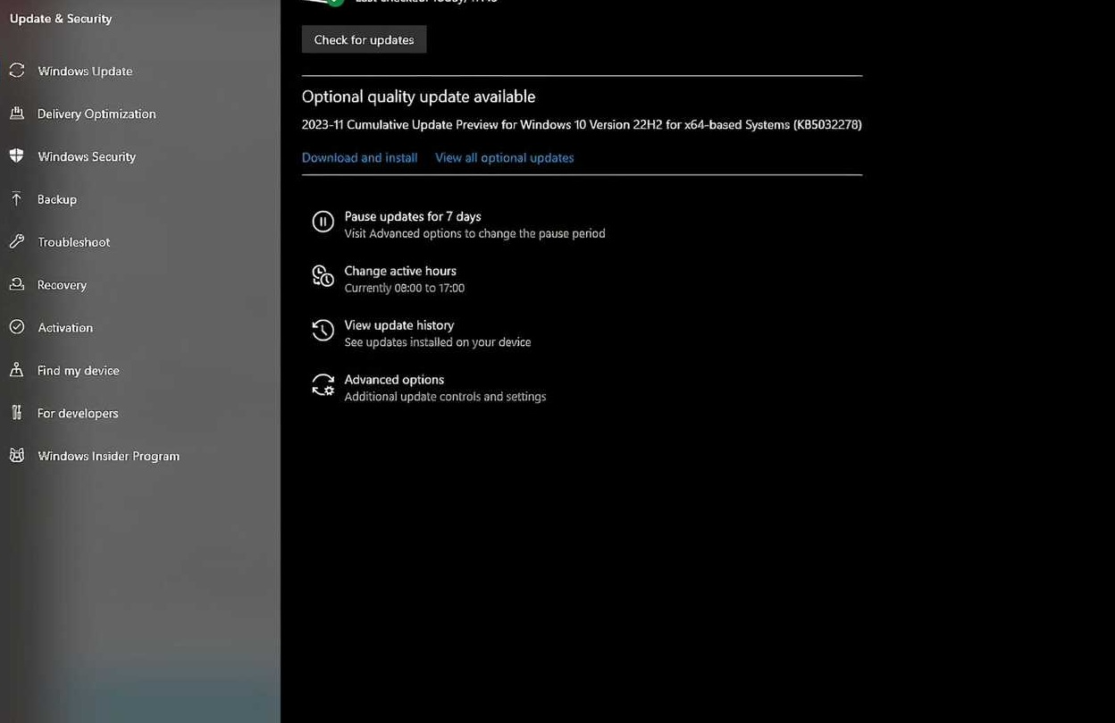The height and width of the screenshot is (723, 1115).
Task: Click the Windows Insider Program icon
Action: 16,456
